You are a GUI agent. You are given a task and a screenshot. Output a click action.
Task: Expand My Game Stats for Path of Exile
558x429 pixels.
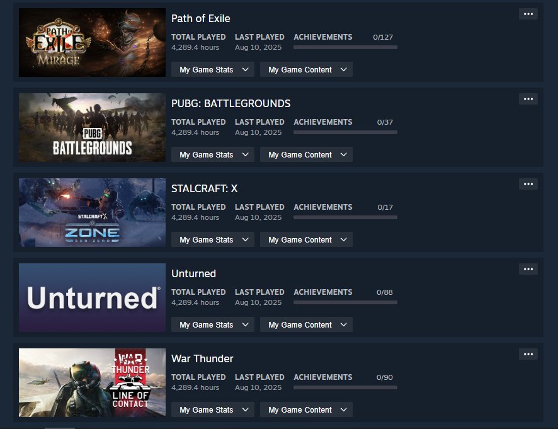(213, 69)
